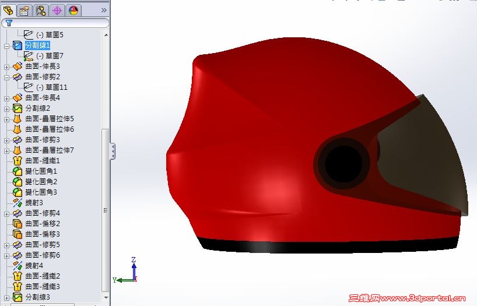Switch to the ConfigurationManager tab
Screen dimensions: 477x306
tap(40, 10)
